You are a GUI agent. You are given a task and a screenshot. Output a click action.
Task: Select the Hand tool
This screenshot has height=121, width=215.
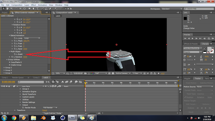tap(7, 9)
